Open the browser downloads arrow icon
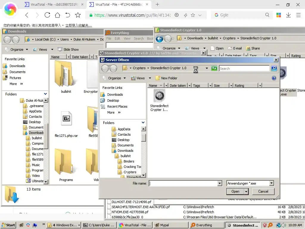Viewport: 305px width, 229px height. 288,15
